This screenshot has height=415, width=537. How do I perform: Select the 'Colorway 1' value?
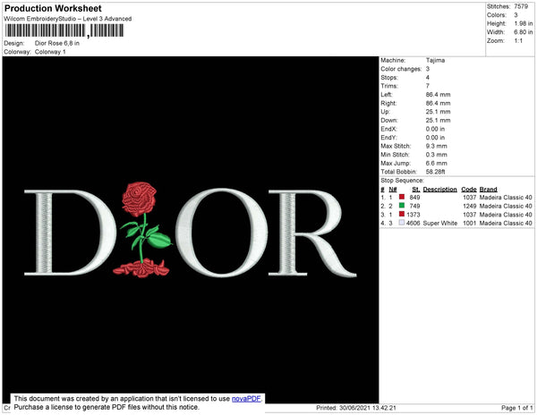coord(50,52)
